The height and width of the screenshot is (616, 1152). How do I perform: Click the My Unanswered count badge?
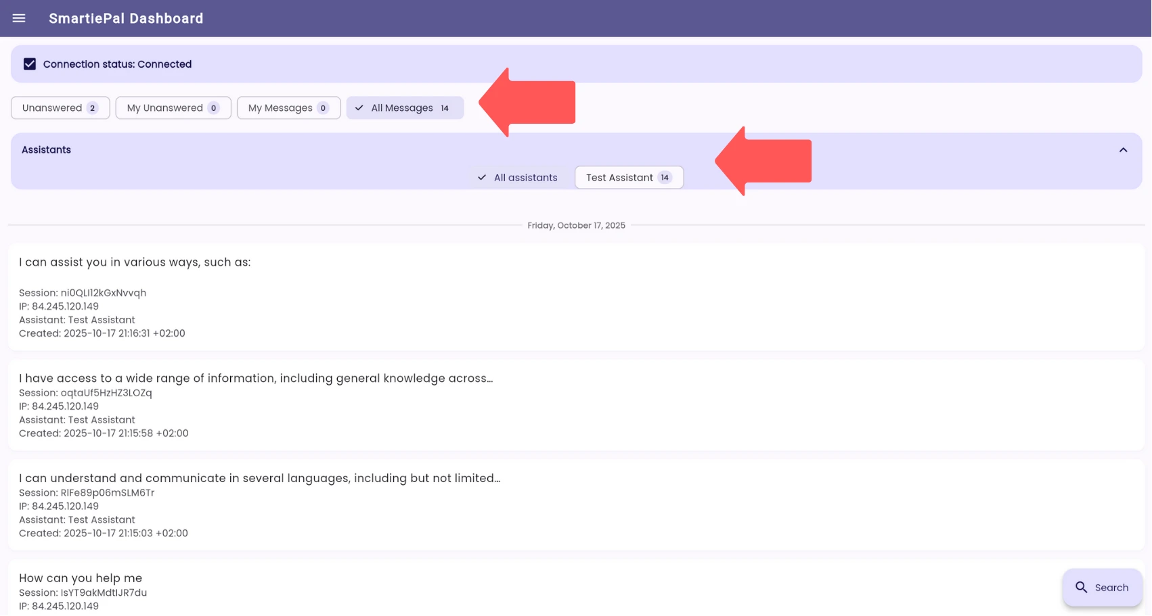click(x=213, y=108)
